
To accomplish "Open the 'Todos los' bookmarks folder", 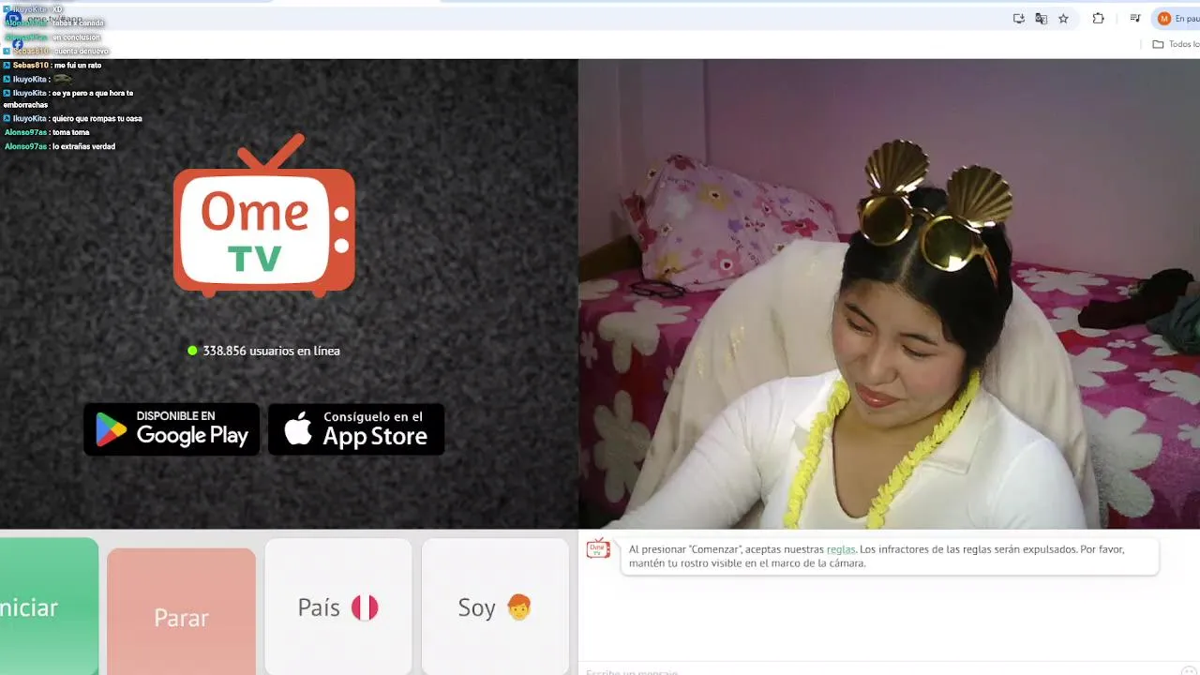I will pyautogui.click(x=1176, y=44).
